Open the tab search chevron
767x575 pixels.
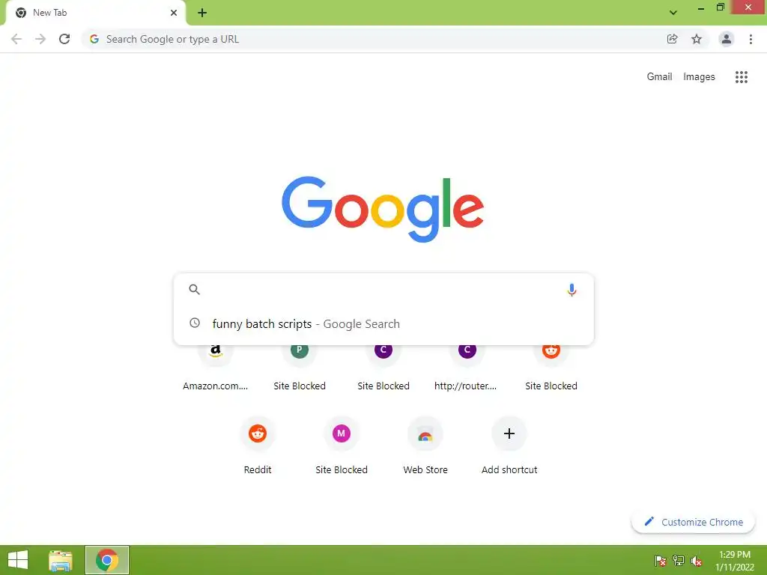(x=673, y=13)
